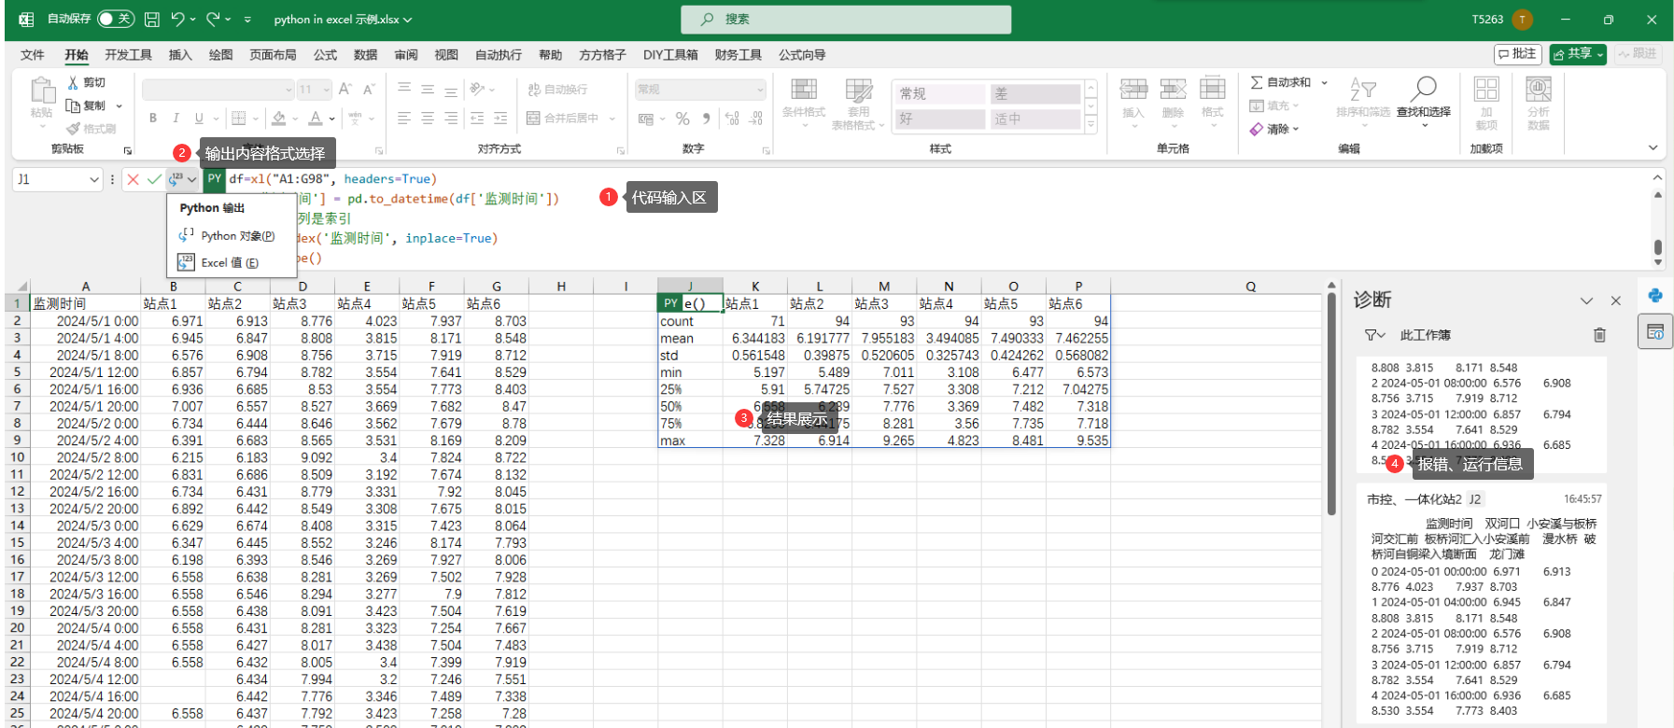
Task: Expand the AutoSum (自动求和) dropdown arrow
Action: point(1324,82)
